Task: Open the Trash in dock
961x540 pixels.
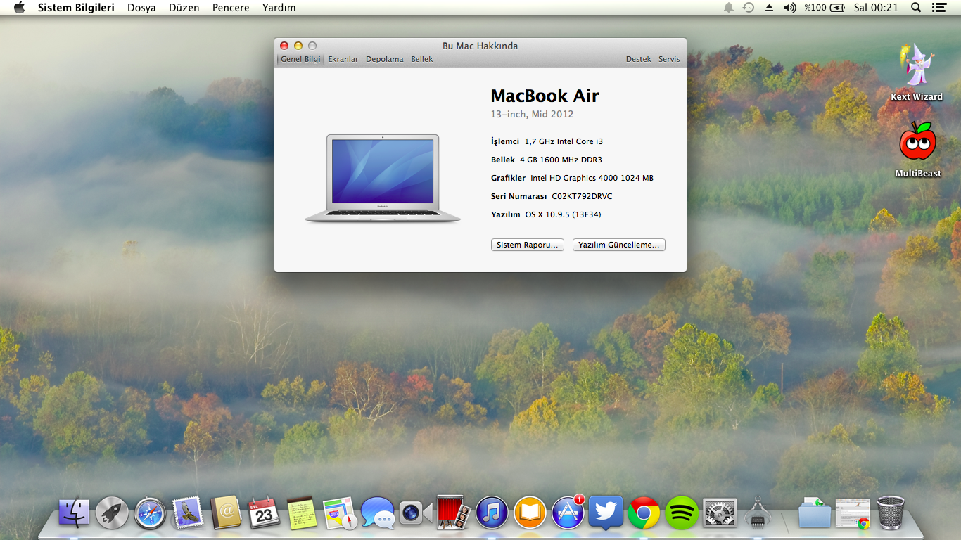Action: [891, 513]
